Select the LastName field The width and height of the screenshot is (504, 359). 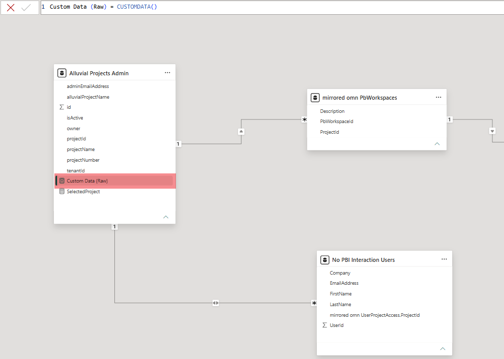340,304
